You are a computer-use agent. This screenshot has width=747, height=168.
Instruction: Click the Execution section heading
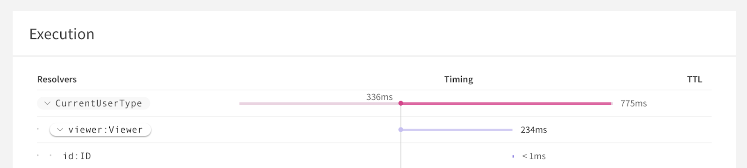62,34
